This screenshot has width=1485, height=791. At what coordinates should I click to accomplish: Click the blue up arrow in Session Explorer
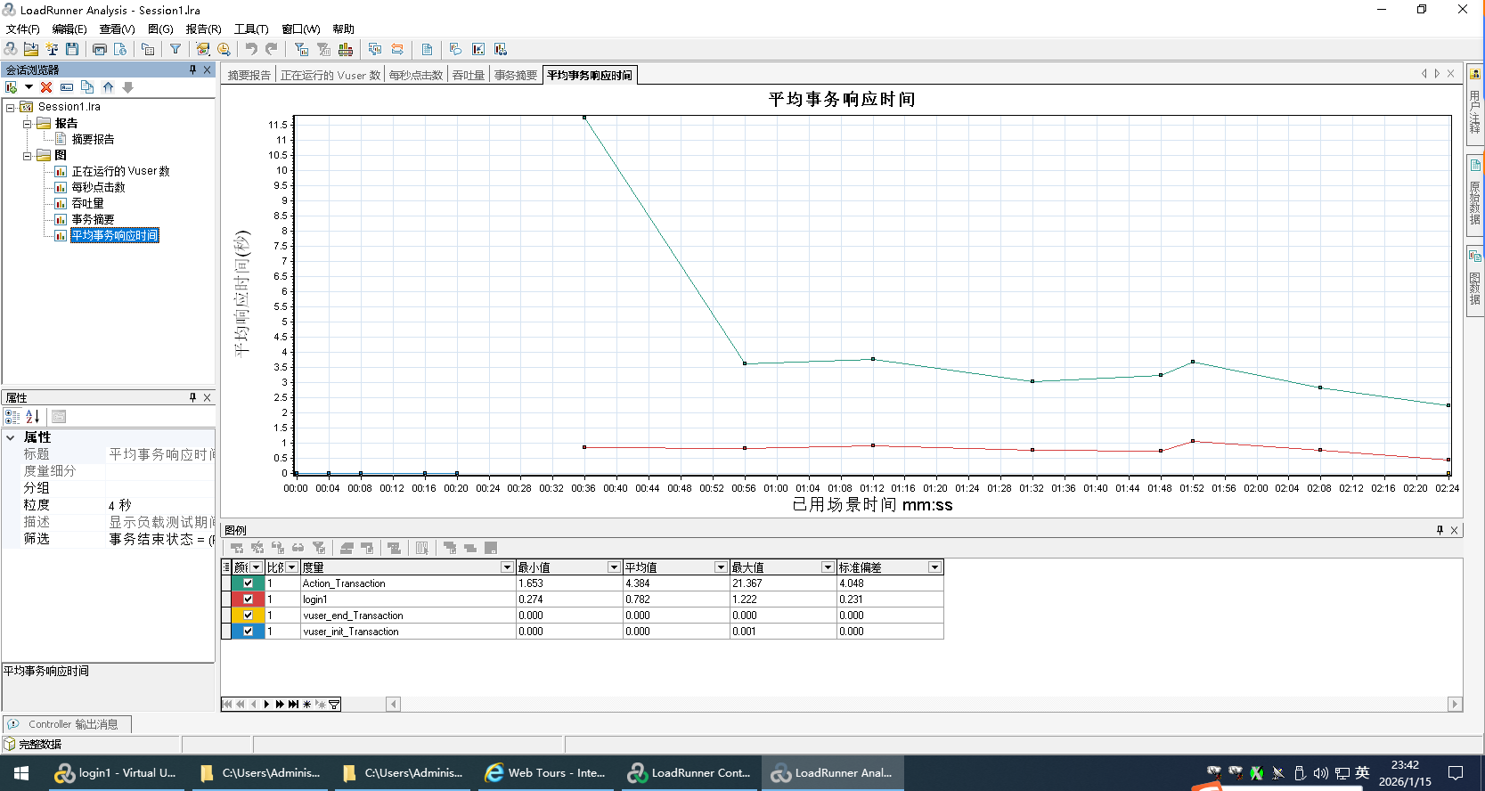pyautogui.click(x=108, y=87)
